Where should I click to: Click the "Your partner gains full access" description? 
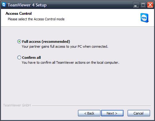(x=65, y=46)
